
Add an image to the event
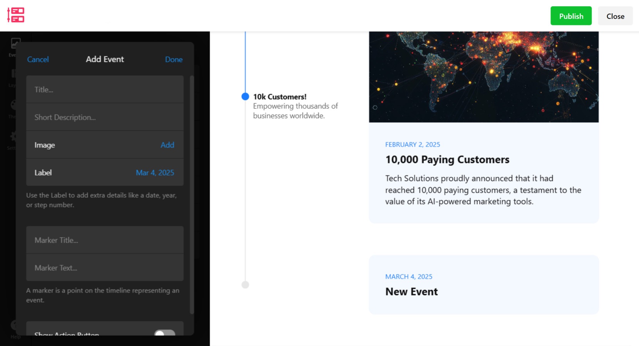167,145
